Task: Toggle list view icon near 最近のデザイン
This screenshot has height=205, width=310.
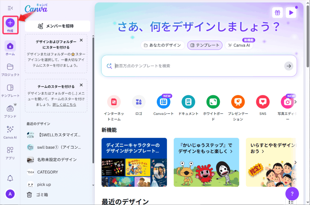Action: point(291,202)
